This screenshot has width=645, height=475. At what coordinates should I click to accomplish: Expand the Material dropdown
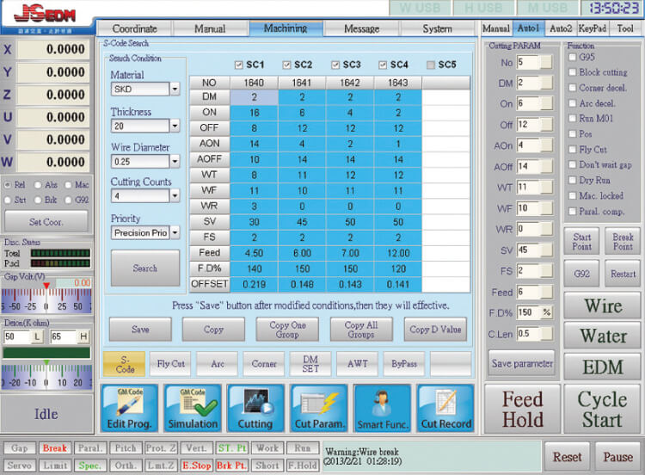tap(175, 89)
